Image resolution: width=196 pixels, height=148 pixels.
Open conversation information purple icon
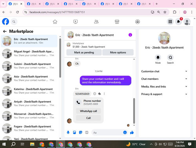(130, 35)
